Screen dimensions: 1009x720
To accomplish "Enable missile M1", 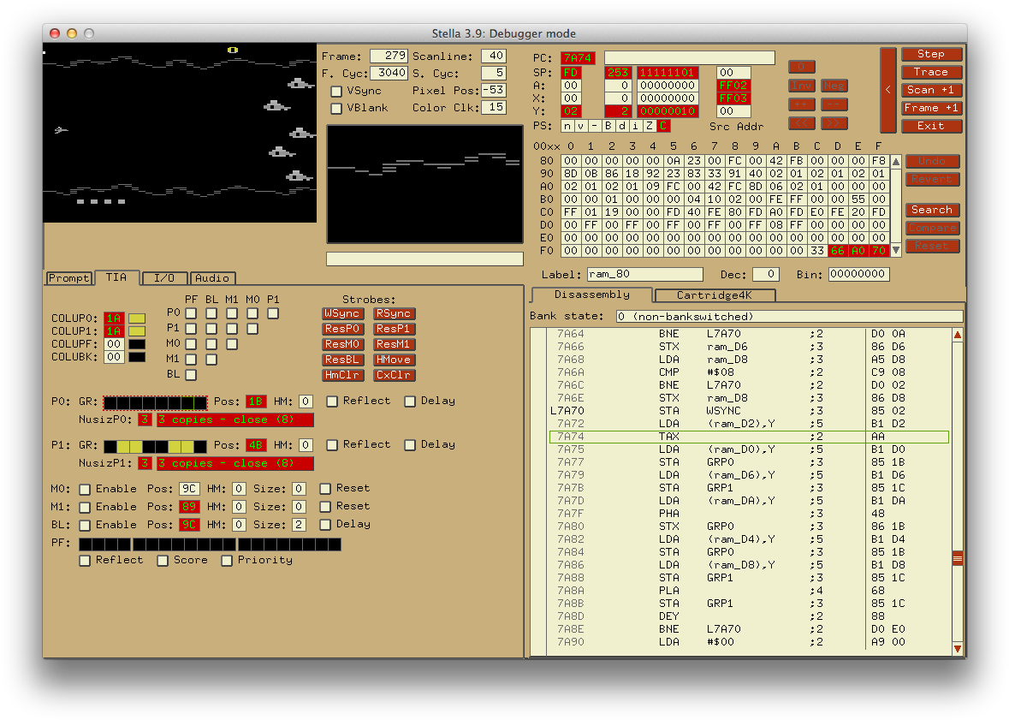I will 85,508.
